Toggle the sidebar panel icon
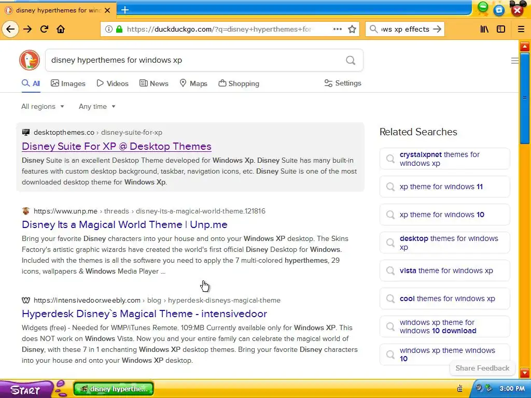Viewport: 531px width, 398px height. [x=501, y=29]
